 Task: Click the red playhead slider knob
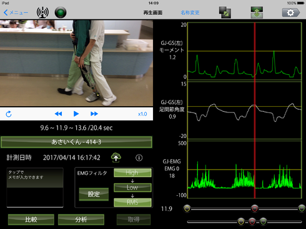point(255,208)
